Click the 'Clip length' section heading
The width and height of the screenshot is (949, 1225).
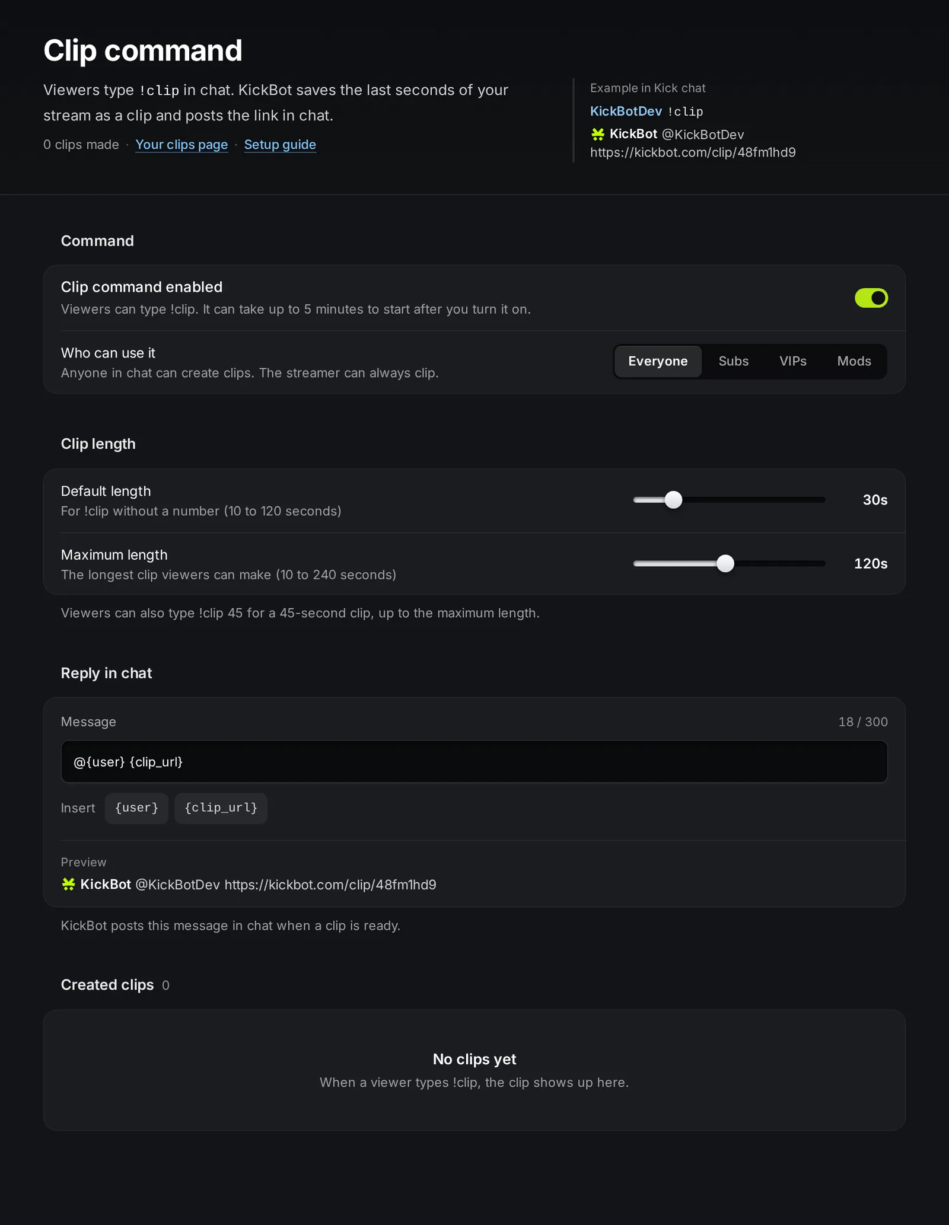[98, 444]
